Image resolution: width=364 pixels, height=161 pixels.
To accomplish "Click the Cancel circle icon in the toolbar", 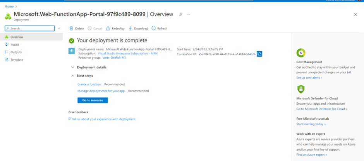I will coord(89,28).
